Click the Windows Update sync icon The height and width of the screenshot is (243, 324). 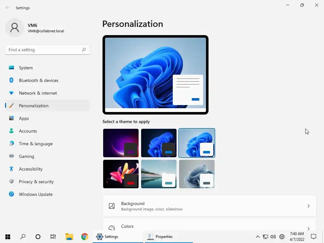tap(11, 194)
